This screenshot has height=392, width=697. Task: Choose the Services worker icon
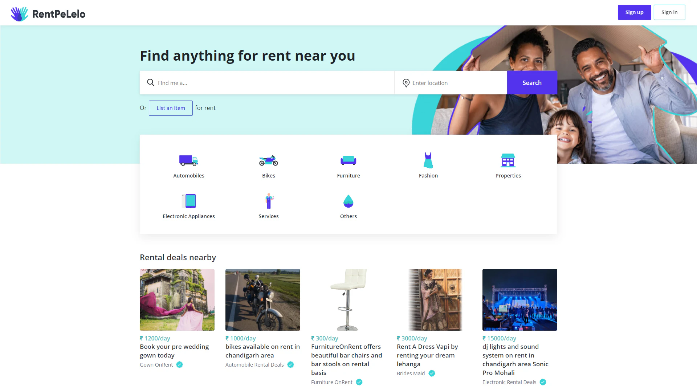coord(268,201)
